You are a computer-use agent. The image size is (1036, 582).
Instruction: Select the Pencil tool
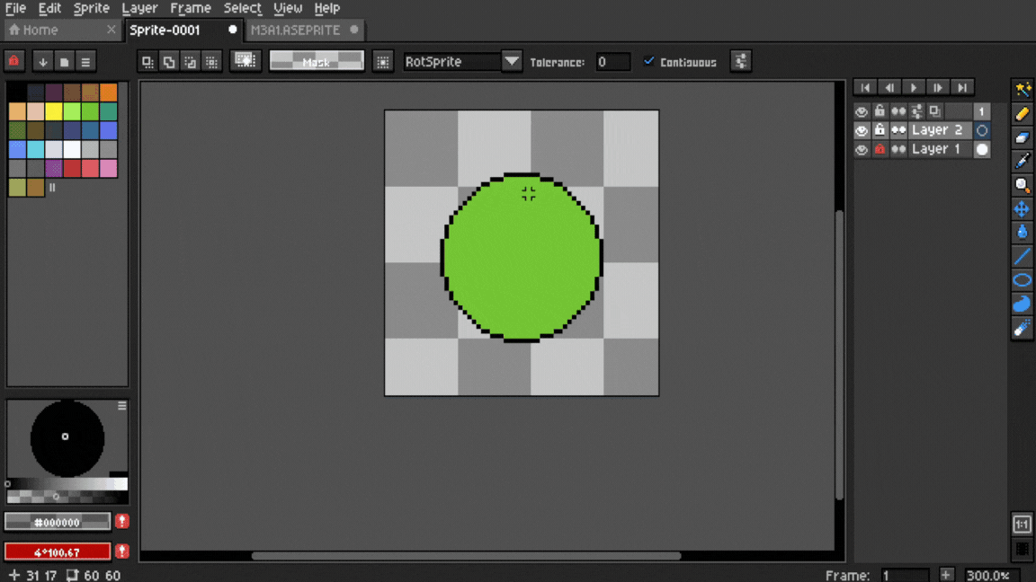(x=1023, y=113)
